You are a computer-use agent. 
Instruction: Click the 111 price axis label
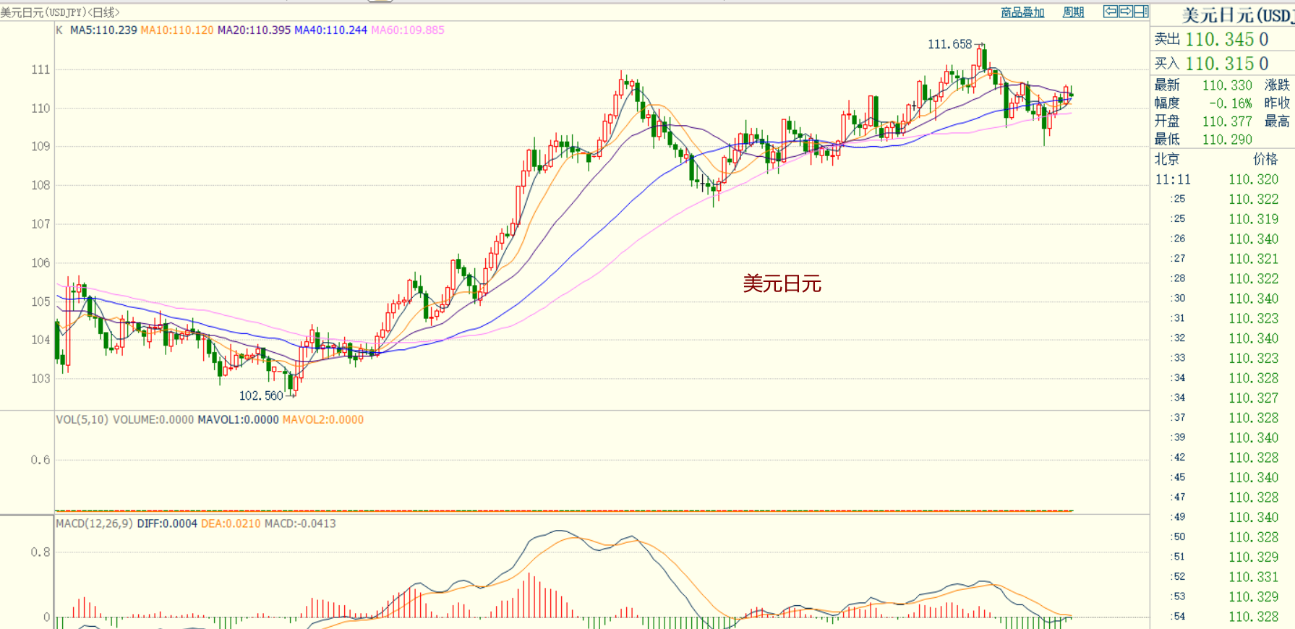[40, 70]
